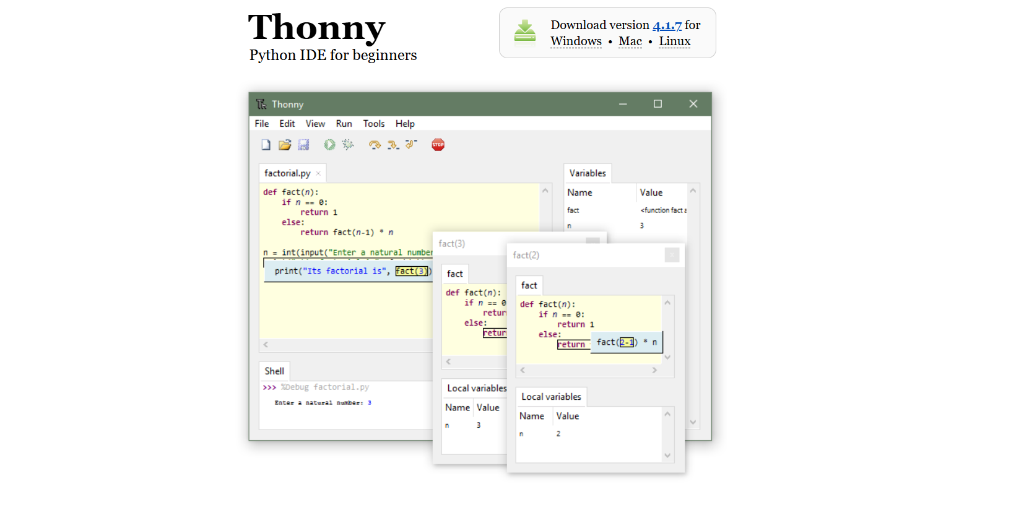The image size is (1011, 528).
Task: Open the Help menu
Action: coord(406,124)
